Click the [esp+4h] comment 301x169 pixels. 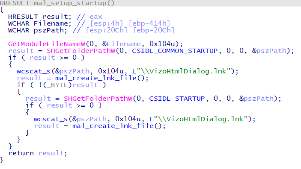click(107, 23)
